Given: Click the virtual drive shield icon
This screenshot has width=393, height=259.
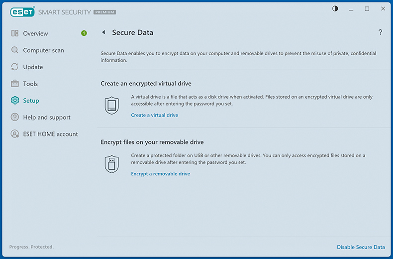Looking at the screenshot, I should [x=111, y=106].
